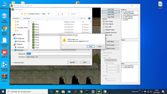Open LogMeIn Hamachi desktop icon
This screenshot has height=94, width=167.
(x=4, y=66)
